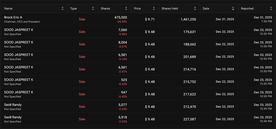Click the -24.53% share change percentage
This screenshot has width=276, height=129.
(122, 22)
